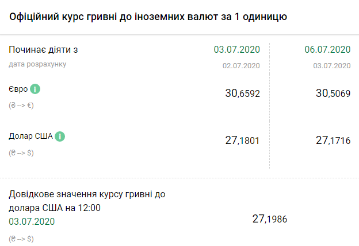Click the Починає діяти з label
The height and width of the screenshot is (246, 359).
[x=43, y=50]
